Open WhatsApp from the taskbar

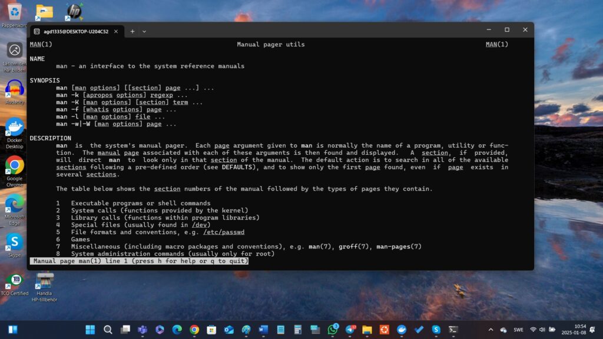[x=333, y=330]
